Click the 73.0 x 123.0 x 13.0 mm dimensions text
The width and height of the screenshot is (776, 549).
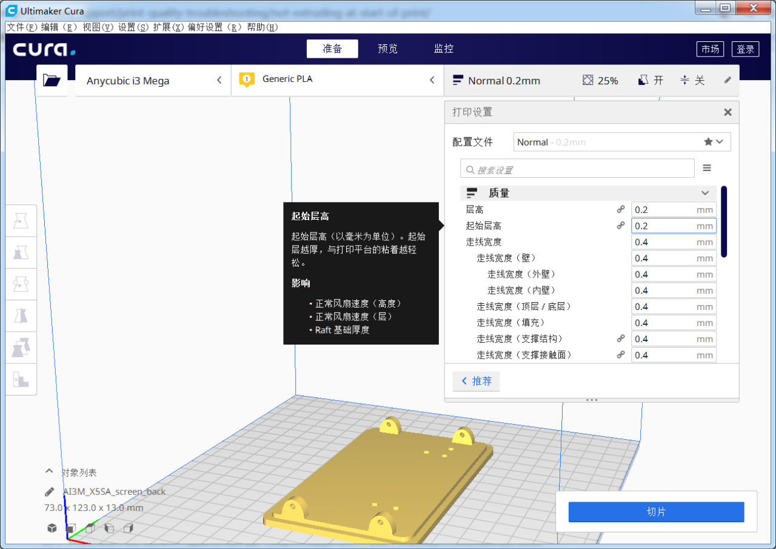tap(94, 508)
